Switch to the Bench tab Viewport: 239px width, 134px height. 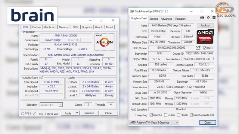tap(99, 27)
